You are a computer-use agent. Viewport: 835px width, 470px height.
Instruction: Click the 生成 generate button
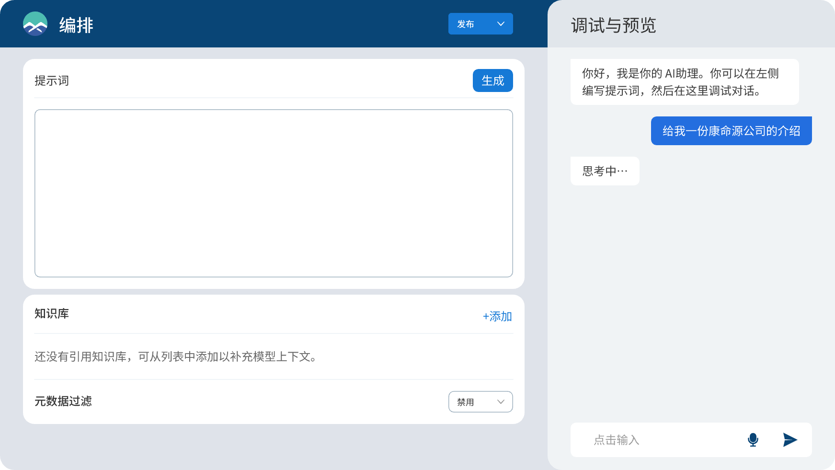pos(492,80)
